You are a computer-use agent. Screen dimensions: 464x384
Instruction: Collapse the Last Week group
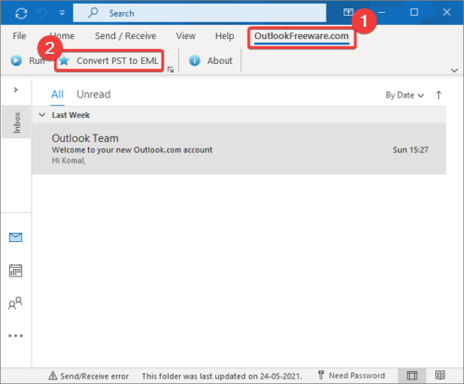click(x=42, y=115)
